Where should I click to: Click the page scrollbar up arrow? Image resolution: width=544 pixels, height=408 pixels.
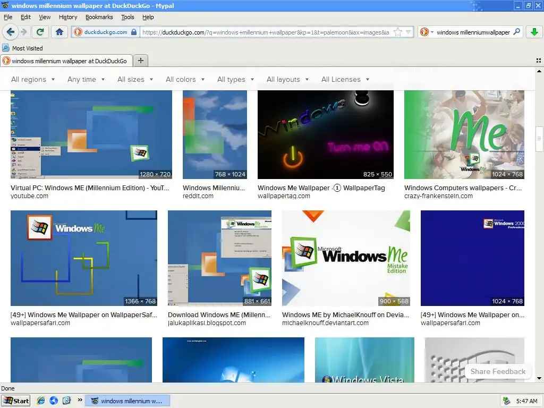pyautogui.click(x=539, y=71)
